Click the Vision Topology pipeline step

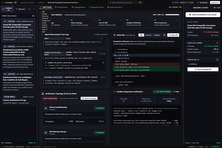tap(82, 22)
